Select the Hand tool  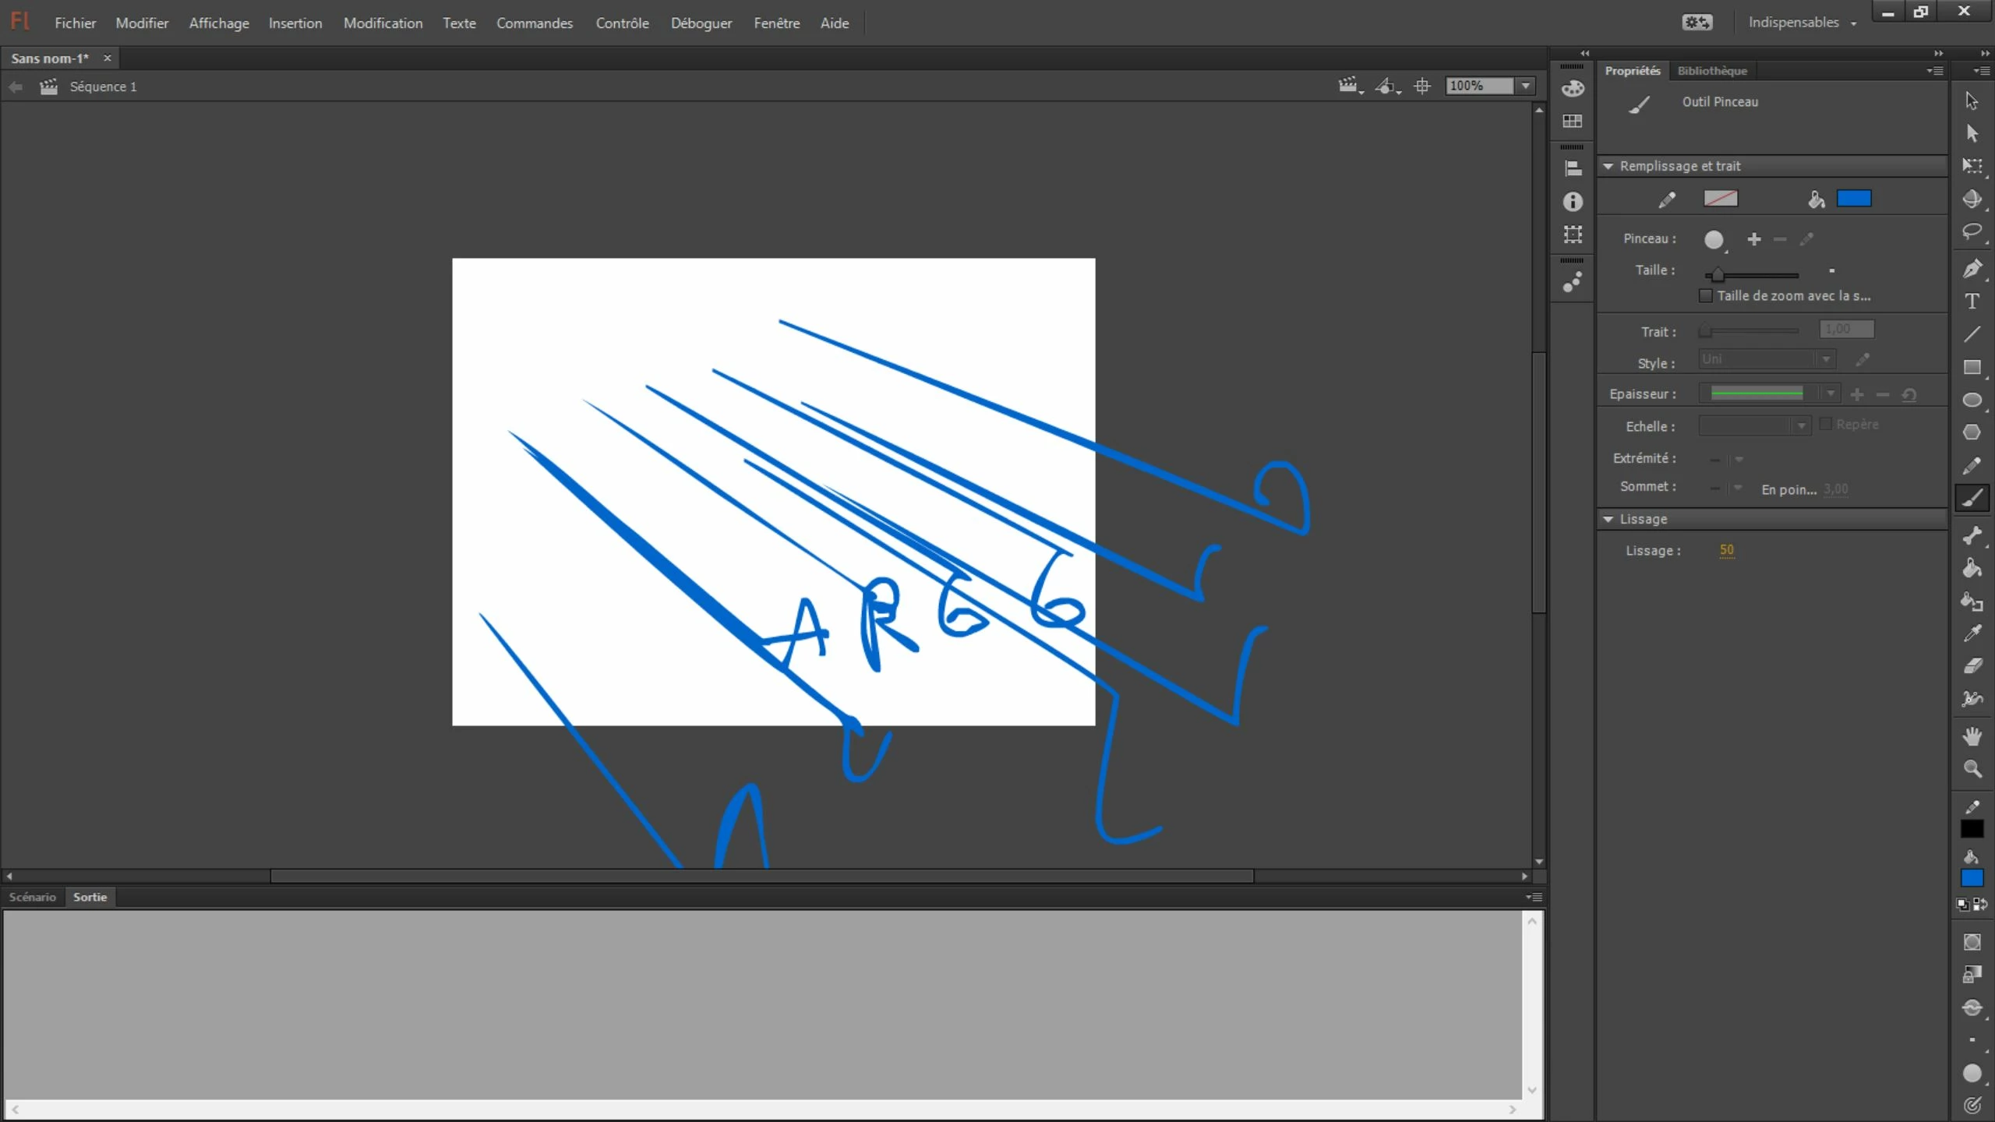click(1972, 736)
